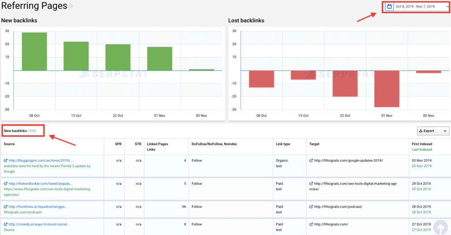Select the New backlinks (100) tab

pos(20,131)
